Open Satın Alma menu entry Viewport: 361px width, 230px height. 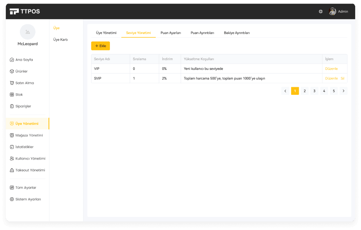tap(25, 83)
